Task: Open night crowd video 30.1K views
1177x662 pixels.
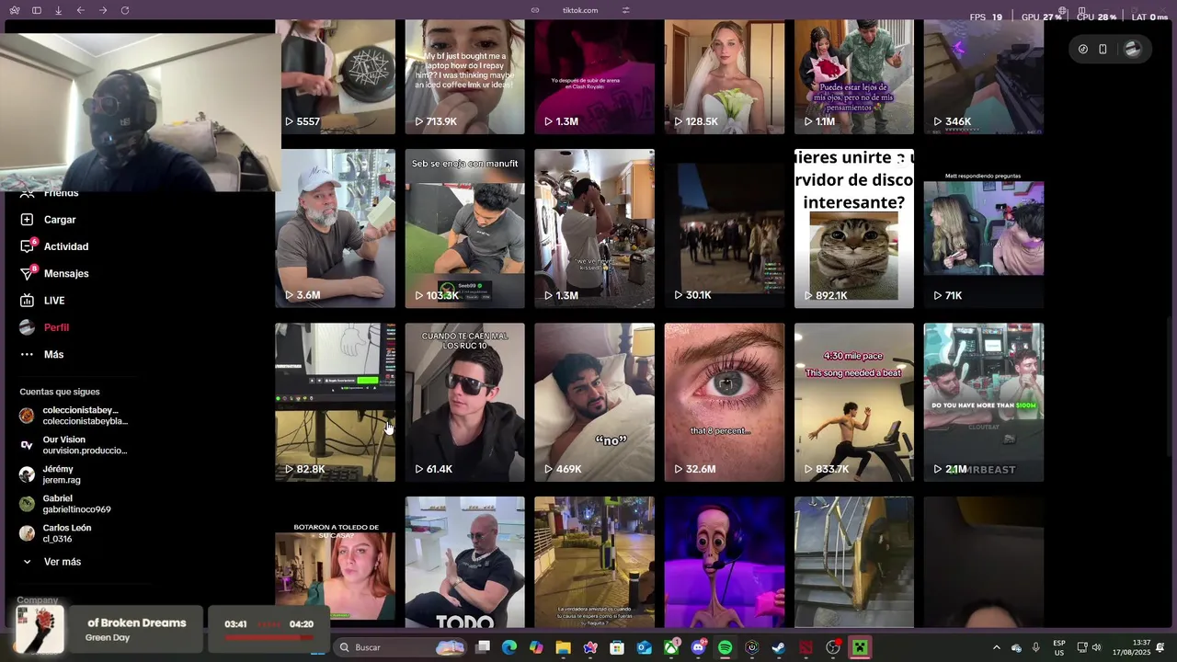Action: click(x=725, y=228)
